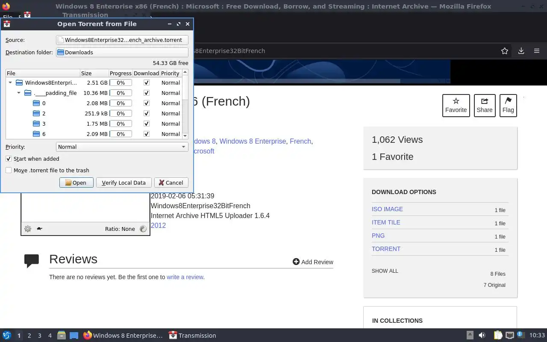Enable Move .torrent file to trash
This screenshot has height=342, width=547.
[x=9, y=170]
